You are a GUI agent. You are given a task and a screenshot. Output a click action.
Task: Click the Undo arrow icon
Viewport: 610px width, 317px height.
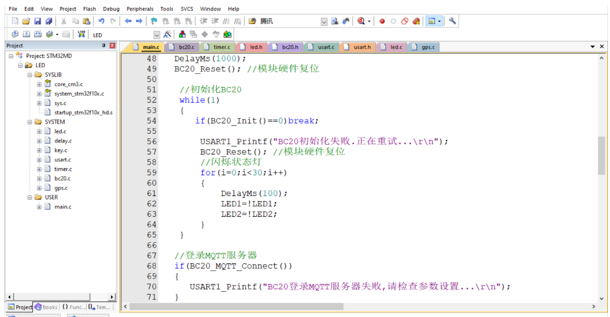tap(101, 21)
